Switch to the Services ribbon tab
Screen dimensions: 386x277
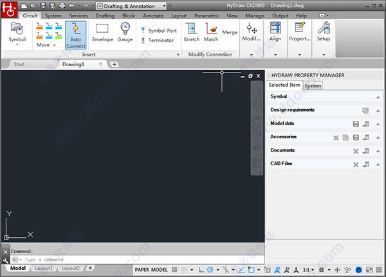point(78,15)
